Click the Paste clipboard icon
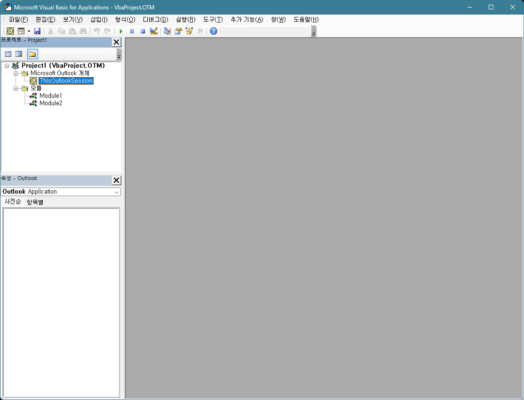The width and height of the screenshot is (524, 400). pos(72,31)
